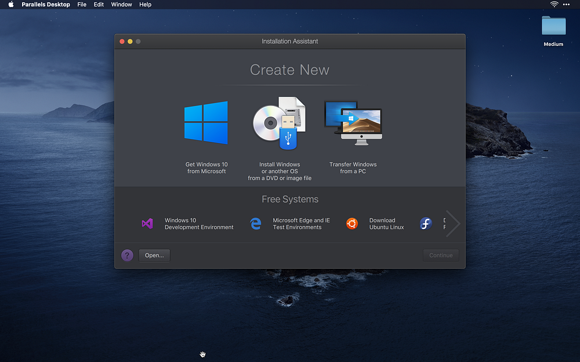
Task: Open the File menu
Action: click(x=82, y=5)
